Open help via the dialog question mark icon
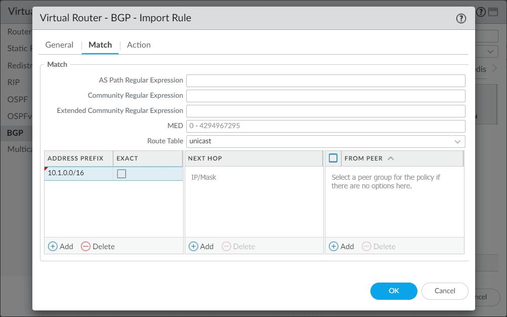The image size is (507, 317). [461, 18]
